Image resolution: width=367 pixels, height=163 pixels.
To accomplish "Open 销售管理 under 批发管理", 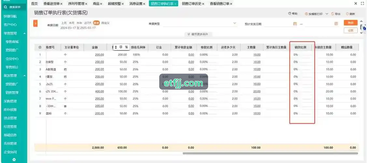I will click(12, 93).
